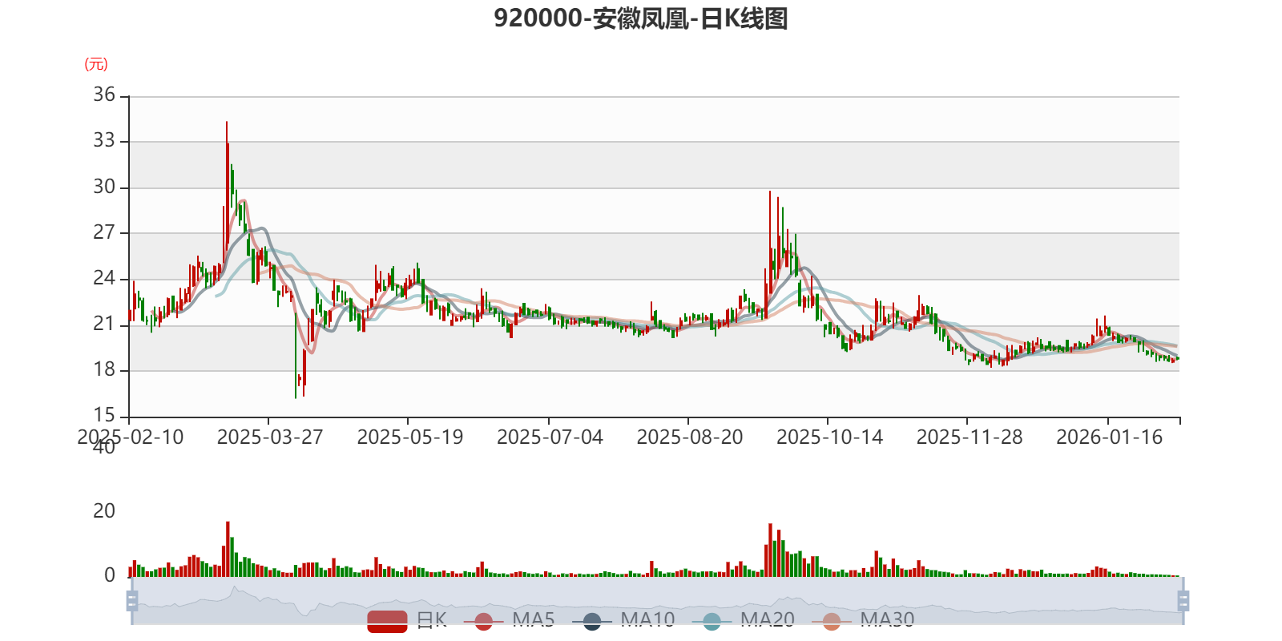Click the 2026-01-16 date label
The width and height of the screenshot is (1282, 641).
[x=1109, y=437]
